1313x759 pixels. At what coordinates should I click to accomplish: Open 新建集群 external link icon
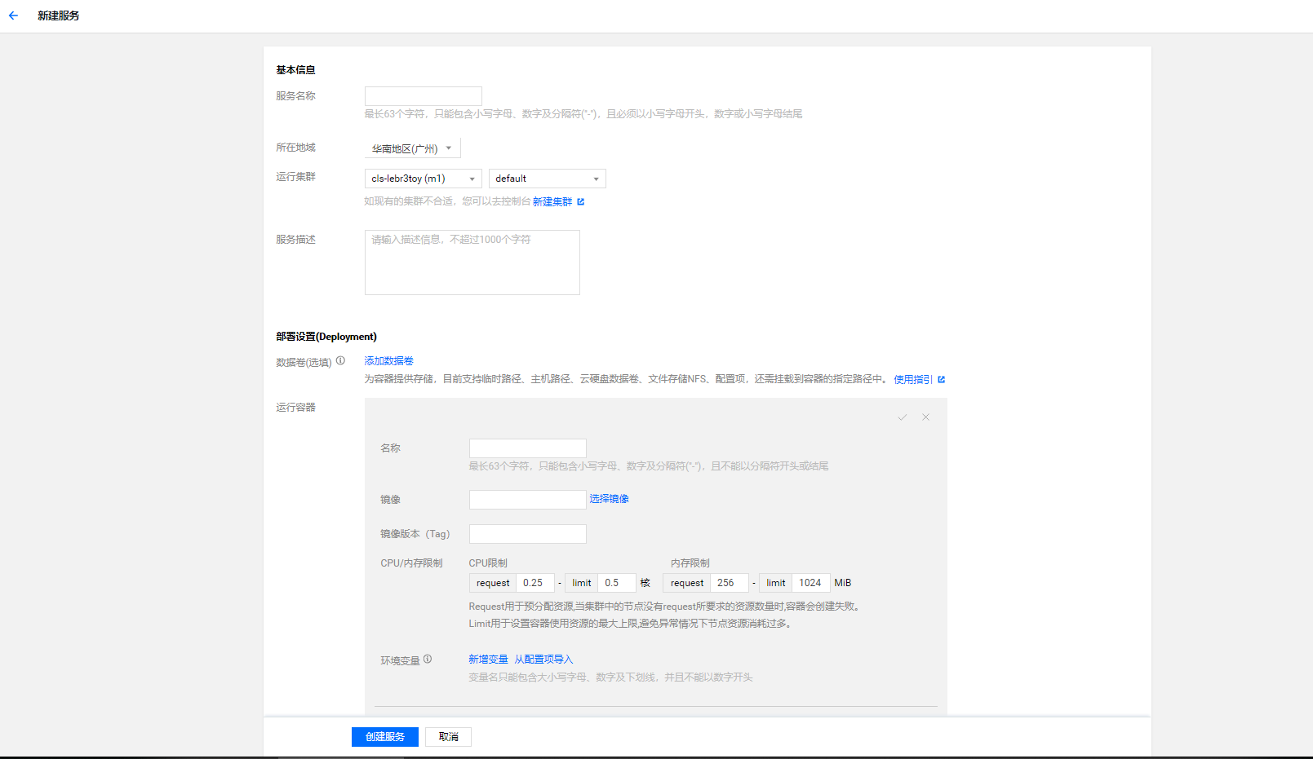pyautogui.click(x=581, y=201)
